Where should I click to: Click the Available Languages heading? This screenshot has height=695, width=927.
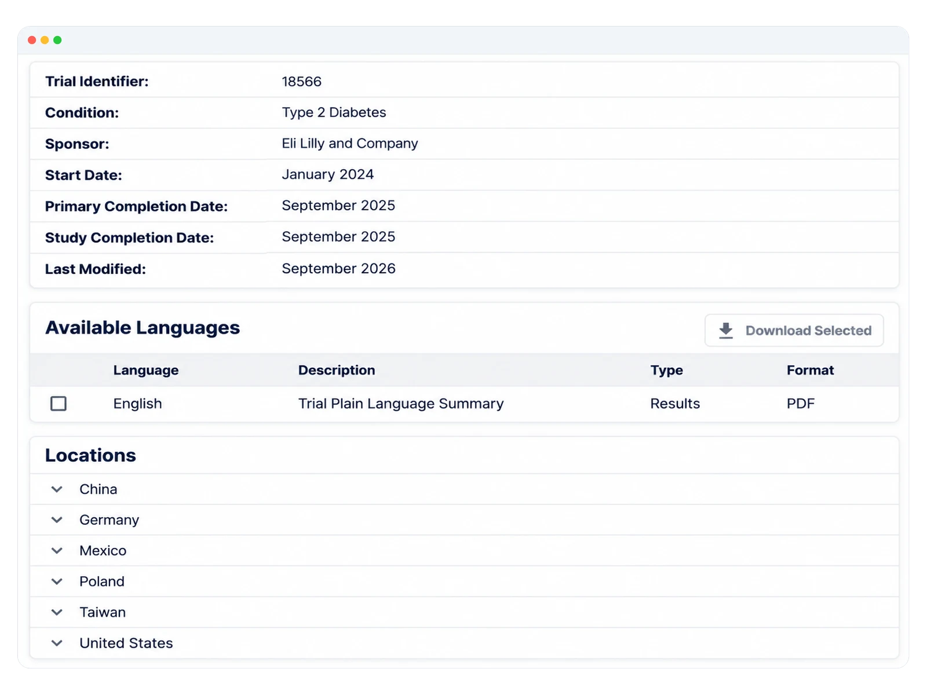(143, 328)
